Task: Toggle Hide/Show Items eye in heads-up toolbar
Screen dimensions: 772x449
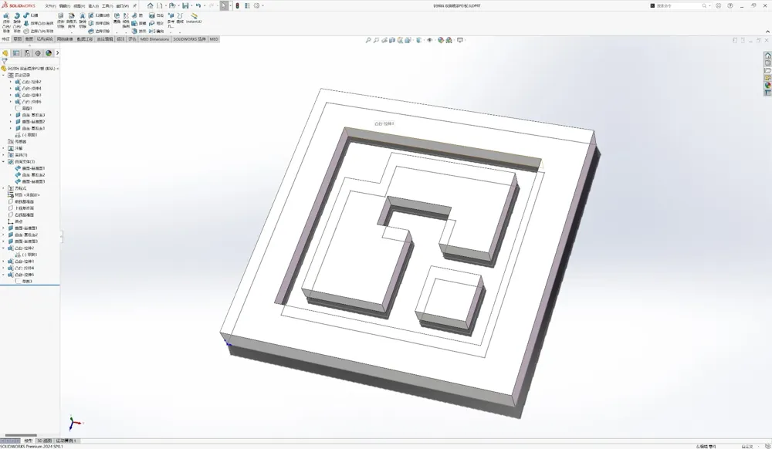Action: click(430, 40)
